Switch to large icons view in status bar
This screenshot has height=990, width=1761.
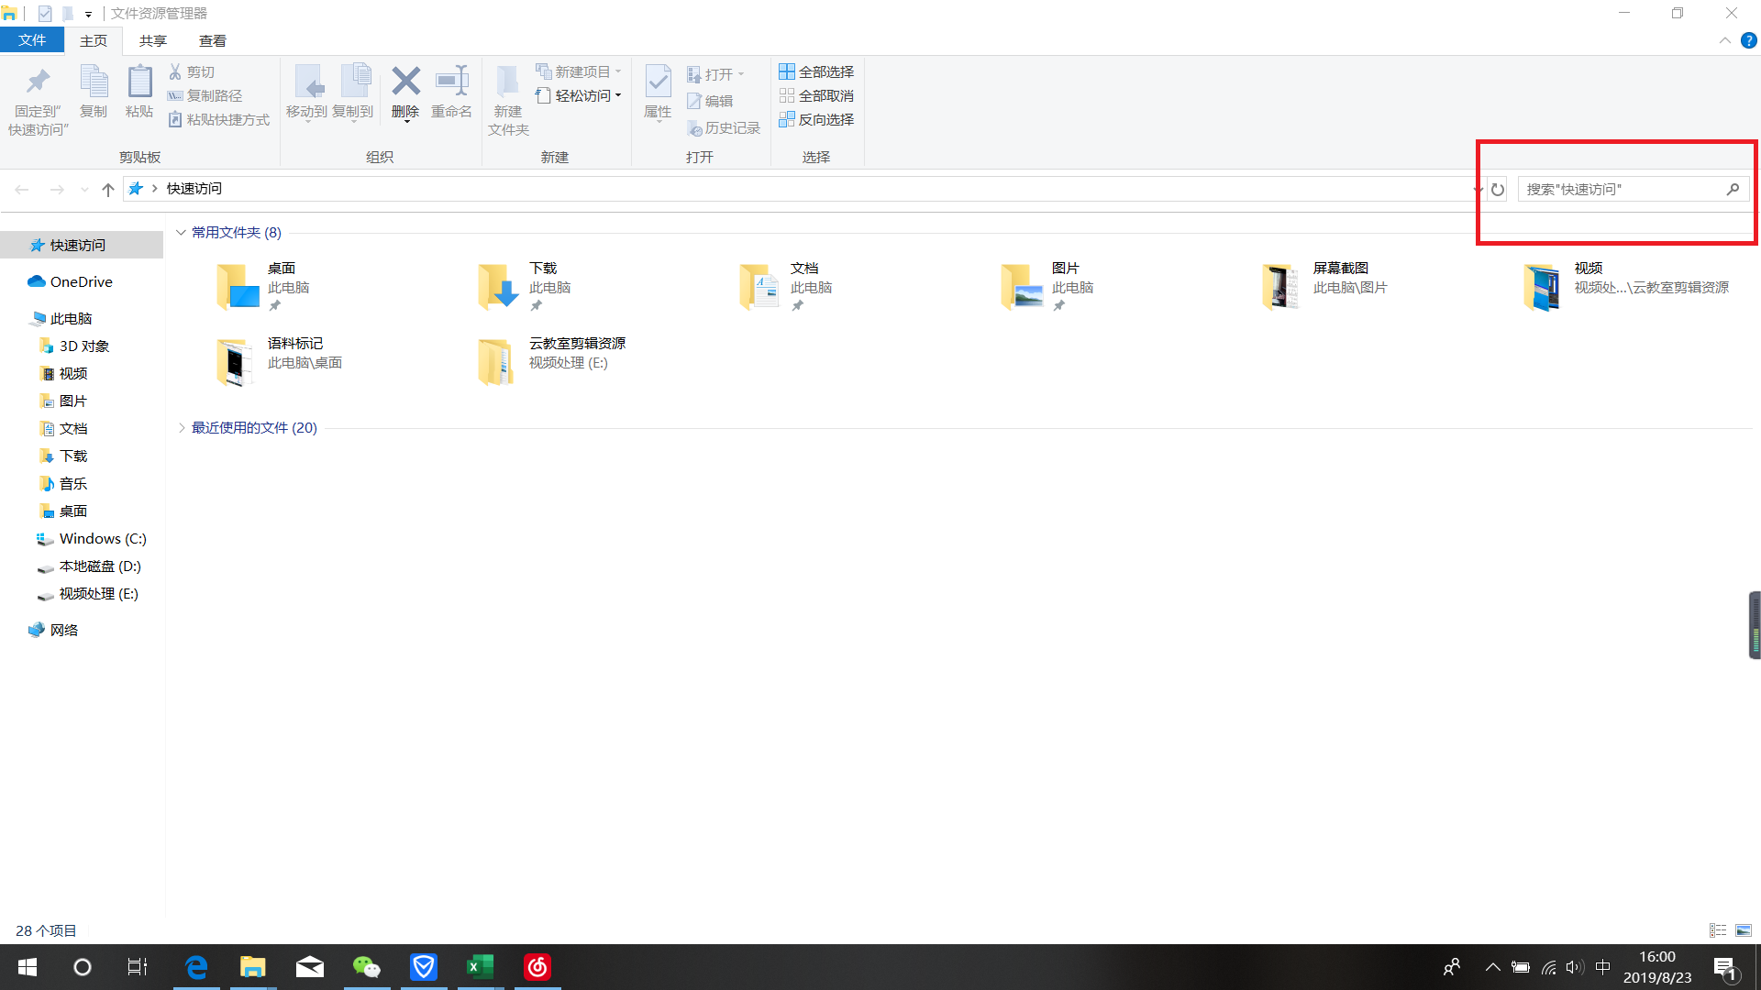coord(1744,929)
